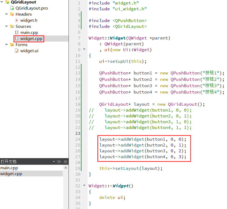Click the QGridLayout project folder icon
227x209 pixels.
click(7, 2)
